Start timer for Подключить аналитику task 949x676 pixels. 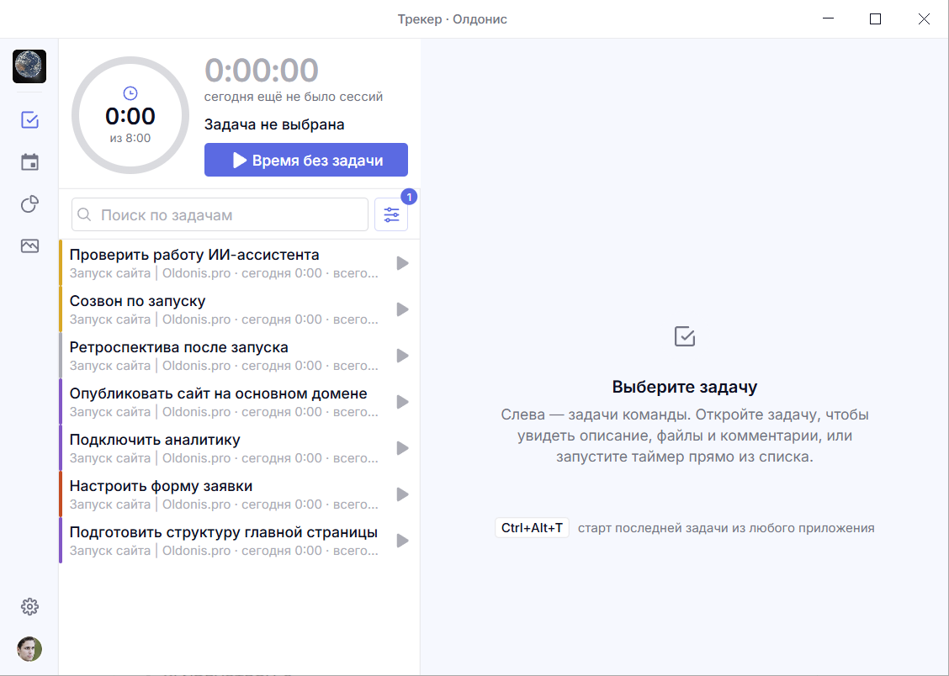[x=402, y=448]
